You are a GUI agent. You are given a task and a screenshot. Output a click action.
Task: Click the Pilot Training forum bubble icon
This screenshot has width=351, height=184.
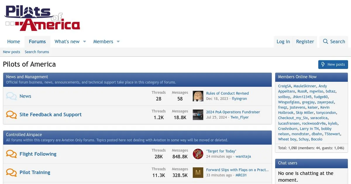11,172
